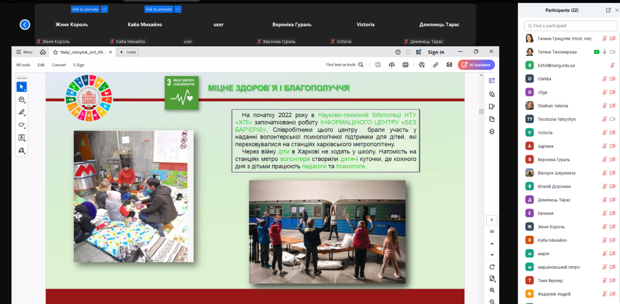Screen dimensions: 620x304
Task: Click the AI Assistant button
Action: tap(476, 65)
